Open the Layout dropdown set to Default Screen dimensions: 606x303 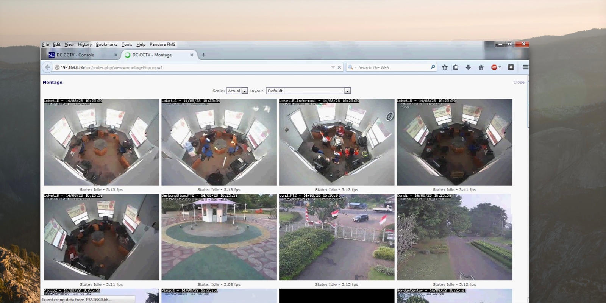[308, 91]
